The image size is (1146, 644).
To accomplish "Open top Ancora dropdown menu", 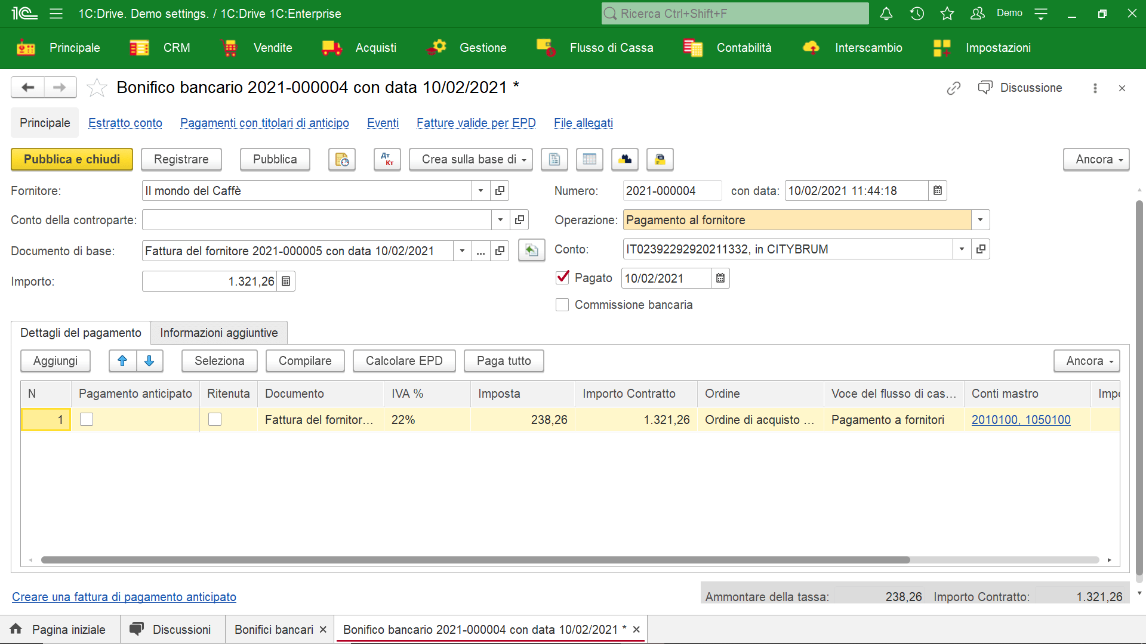I will tap(1096, 159).
